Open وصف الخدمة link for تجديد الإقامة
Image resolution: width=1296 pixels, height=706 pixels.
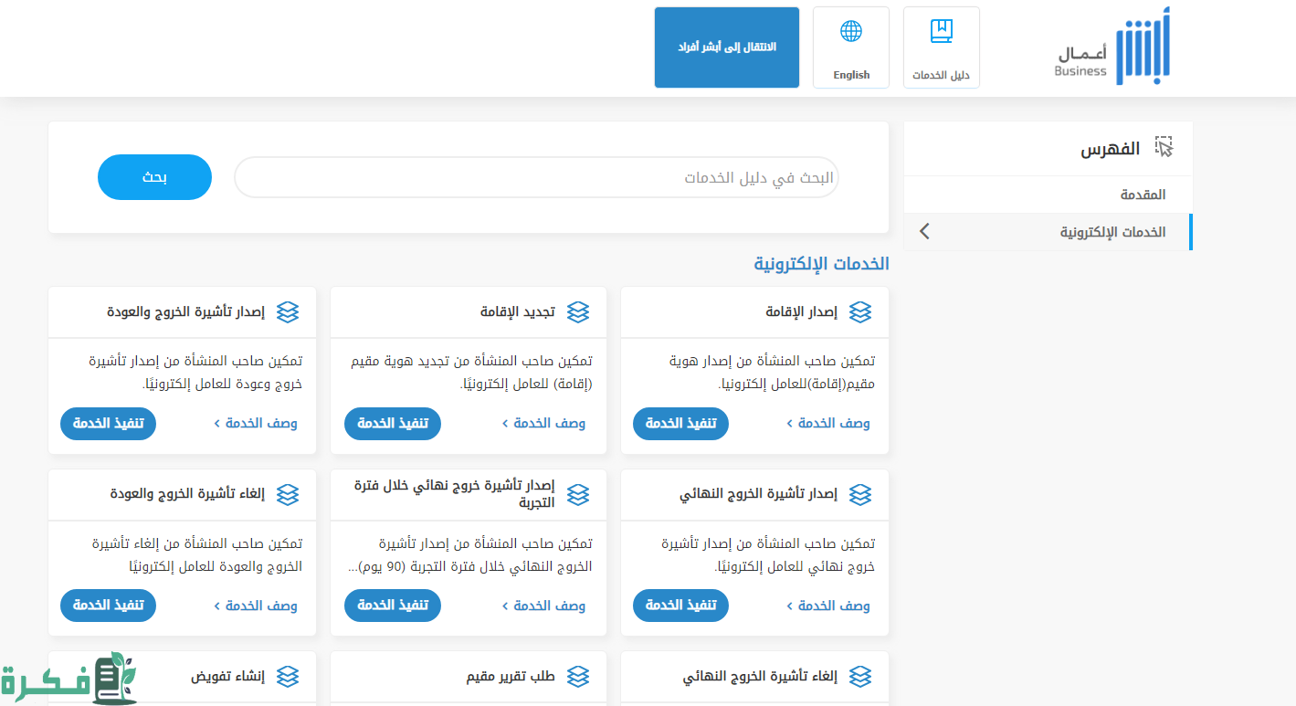544,424
